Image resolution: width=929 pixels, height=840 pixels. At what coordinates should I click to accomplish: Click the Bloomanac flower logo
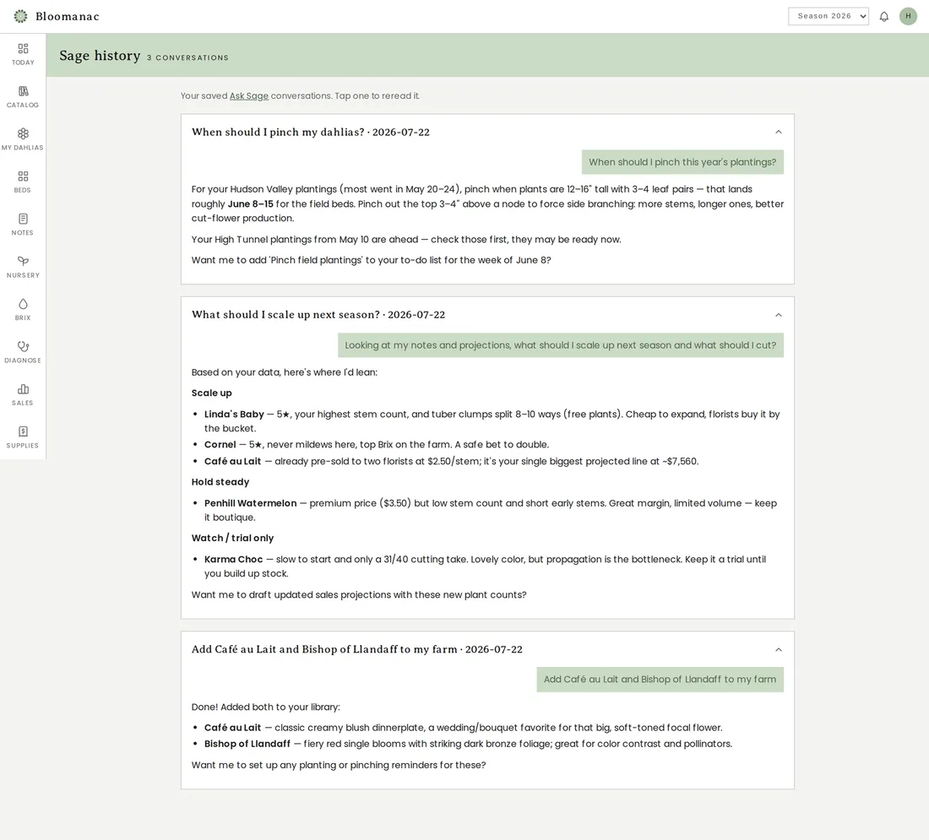[21, 17]
